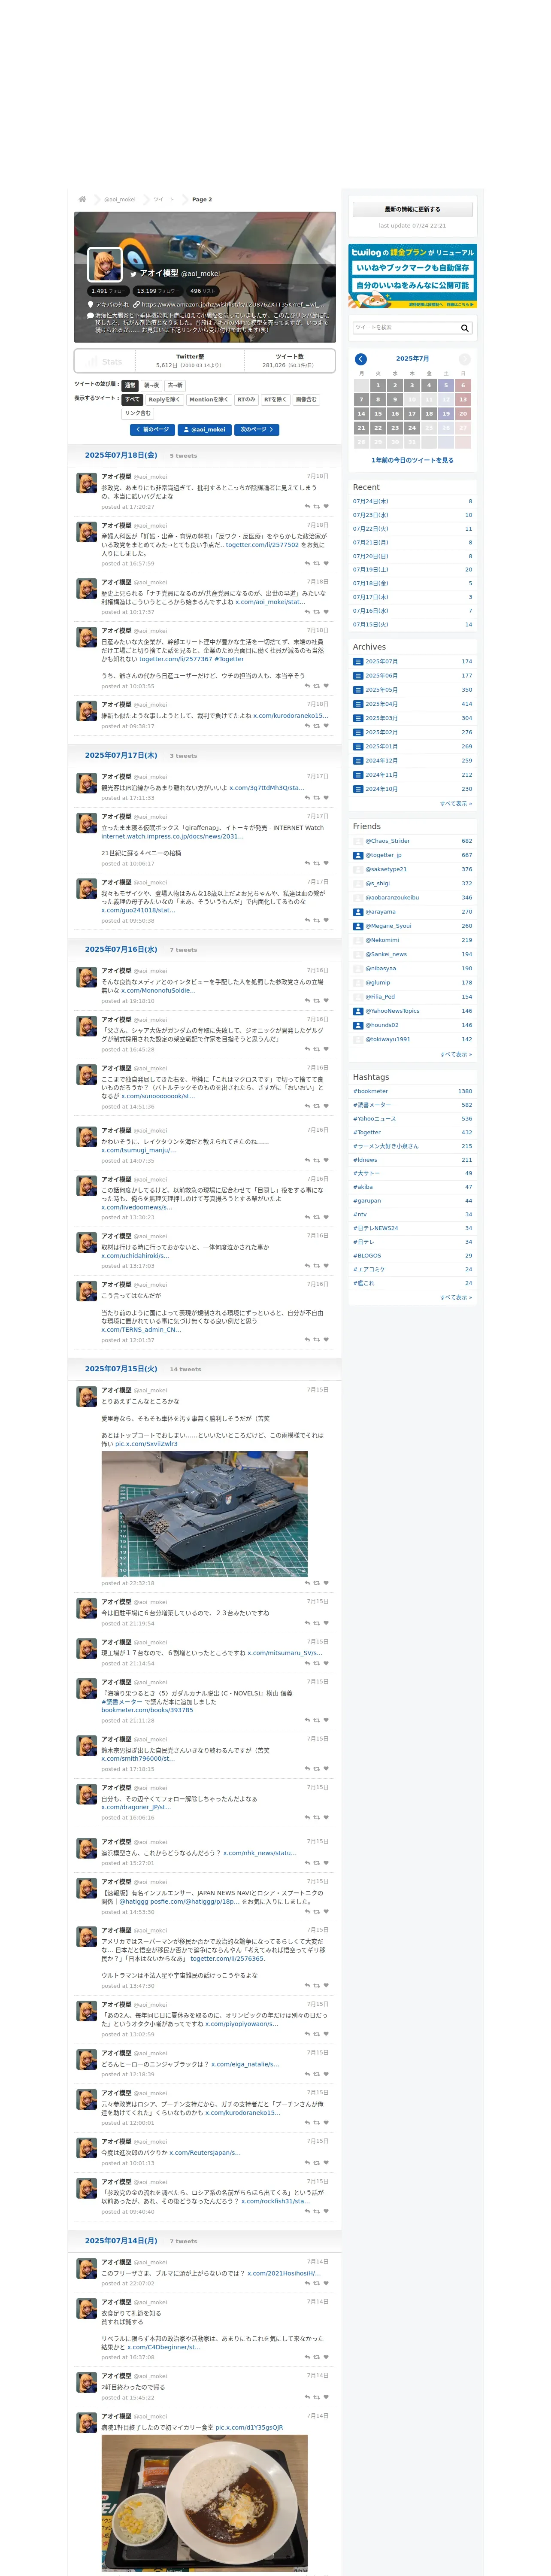This screenshot has width=551, height=2576.
Task: Reply icon on tweet posted at 17:20:27
Action: click(307, 507)
